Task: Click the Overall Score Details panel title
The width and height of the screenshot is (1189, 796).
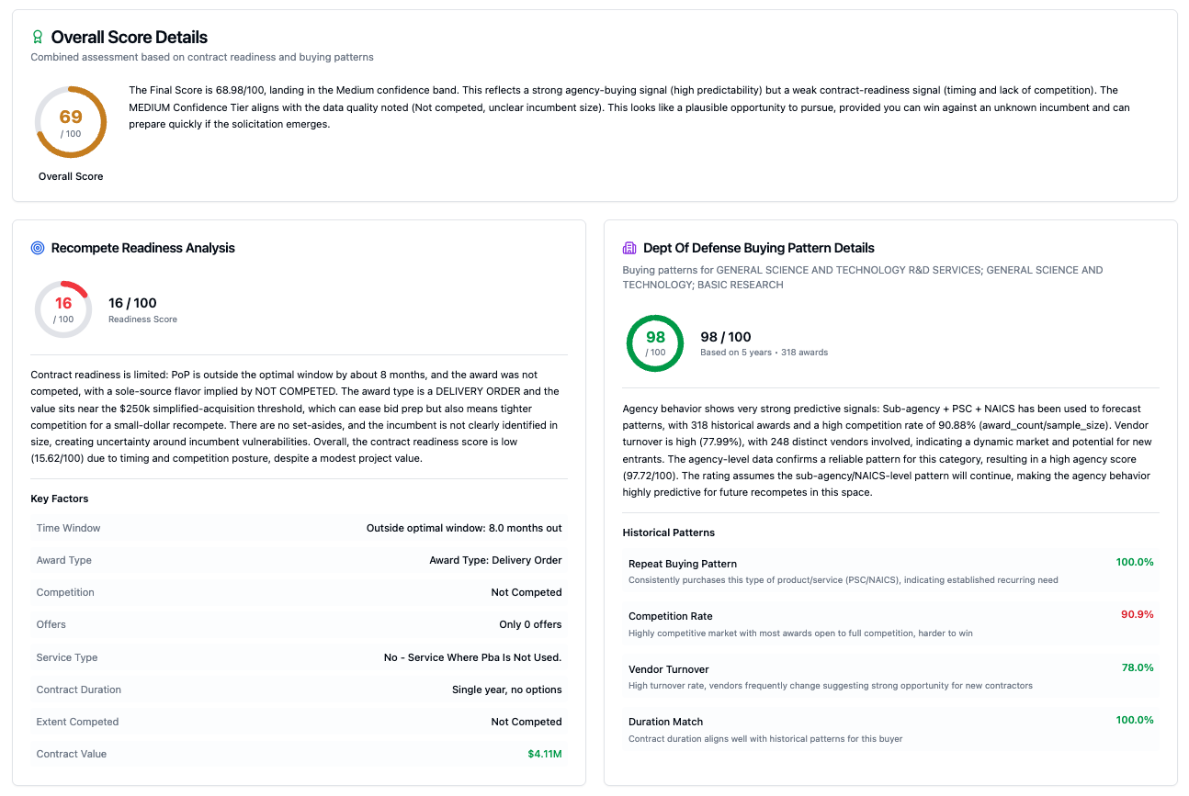Action: [x=128, y=37]
